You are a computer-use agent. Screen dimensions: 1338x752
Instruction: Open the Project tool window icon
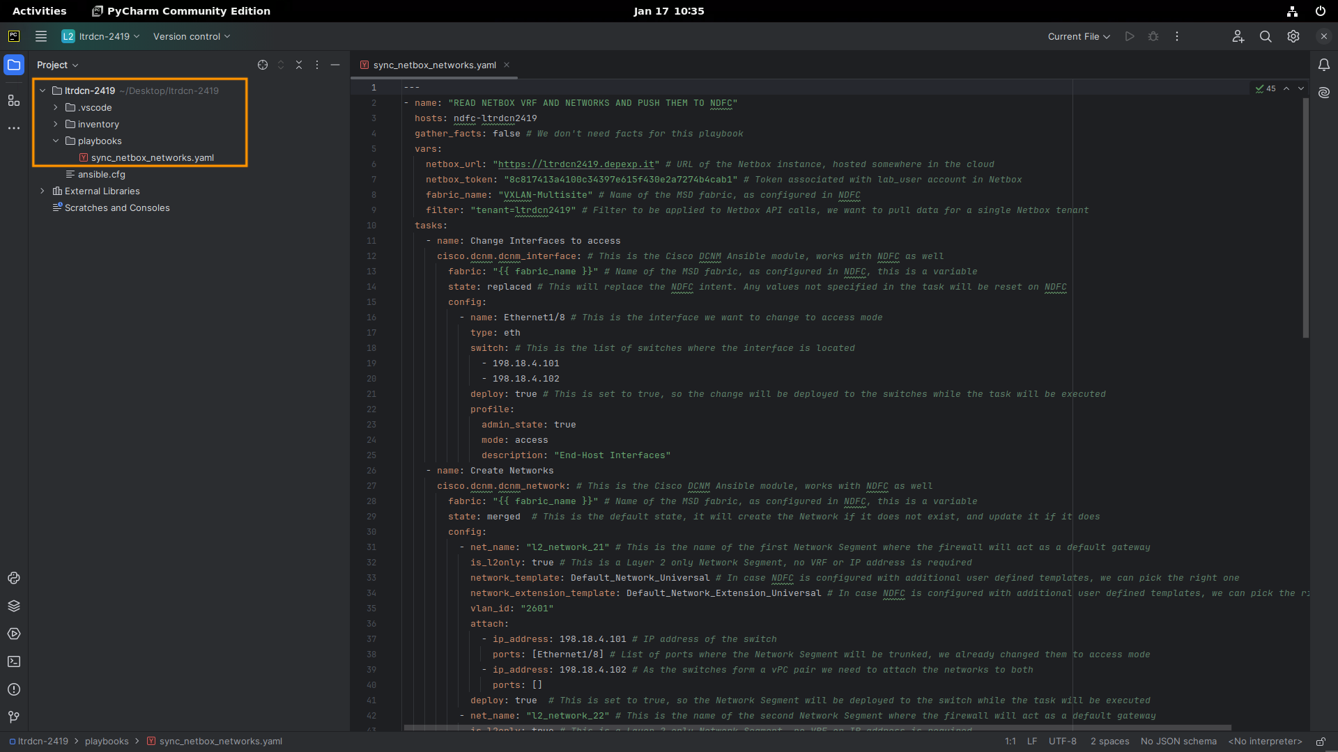[14, 65]
